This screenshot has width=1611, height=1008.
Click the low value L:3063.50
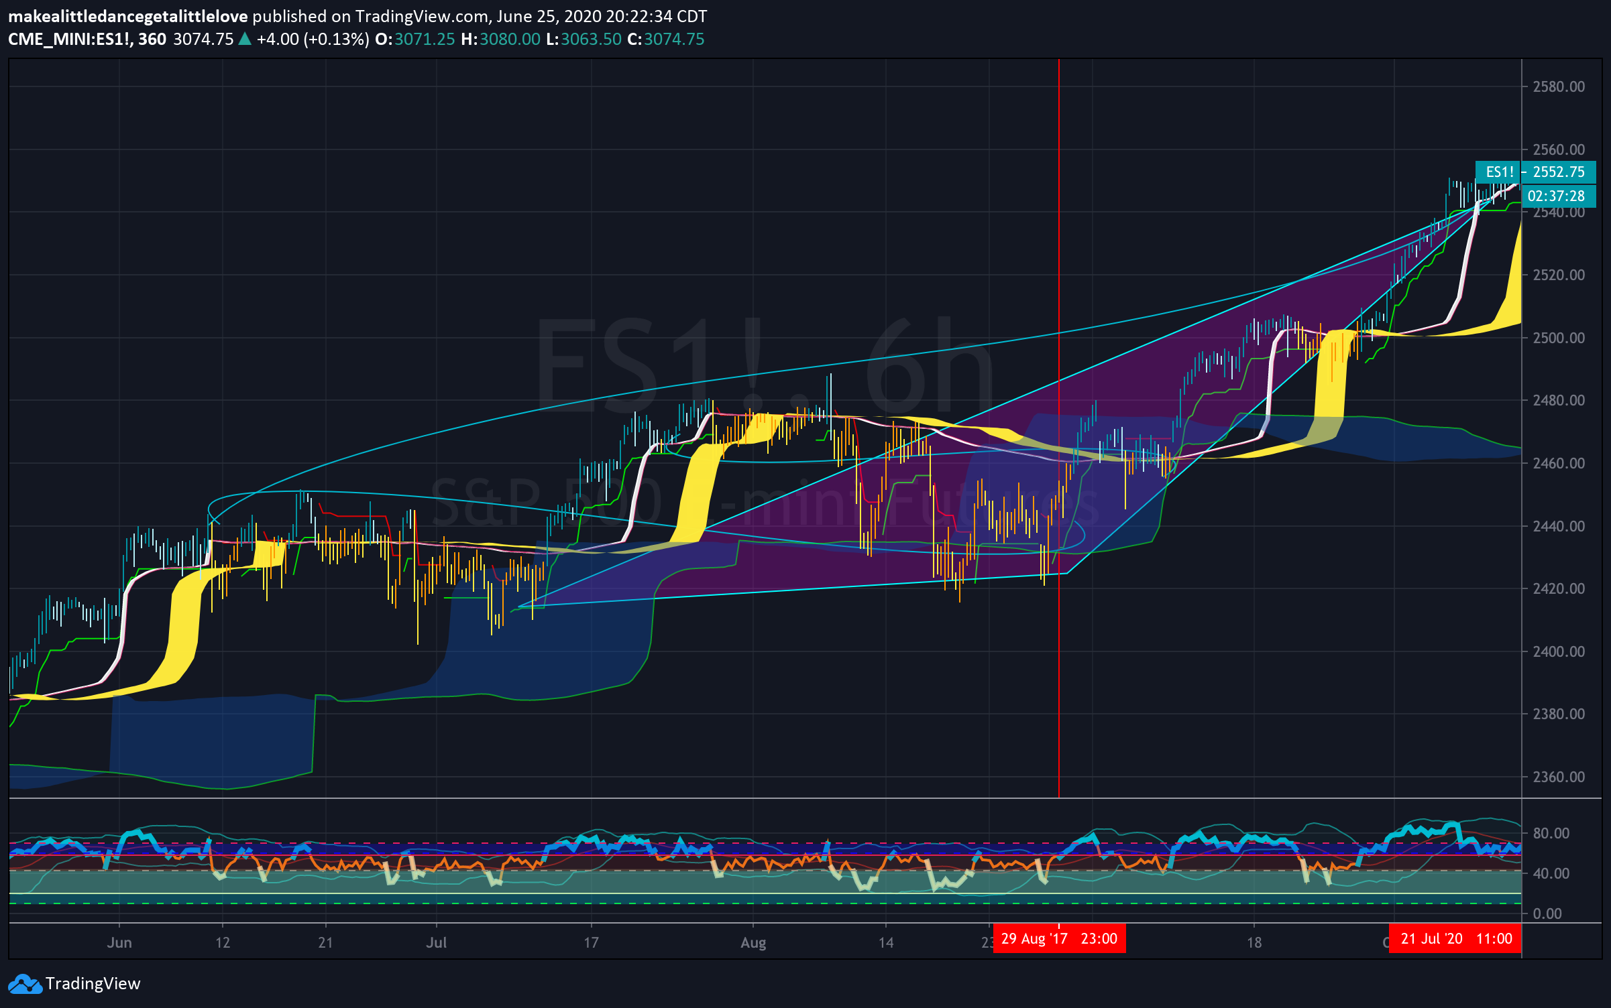coord(584,40)
